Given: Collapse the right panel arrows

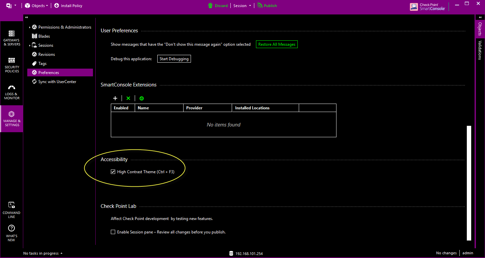Looking at the screenshot, I should (480, 17).
